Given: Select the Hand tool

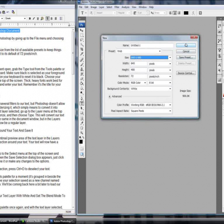Looking at the screenshot, I should coord(82,128).
